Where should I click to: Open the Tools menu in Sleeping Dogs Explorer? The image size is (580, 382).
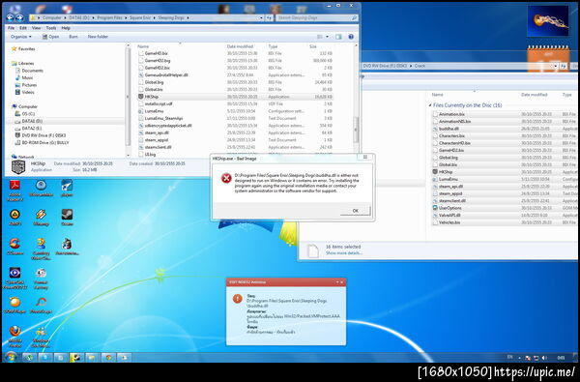click(x=51, y=28)
